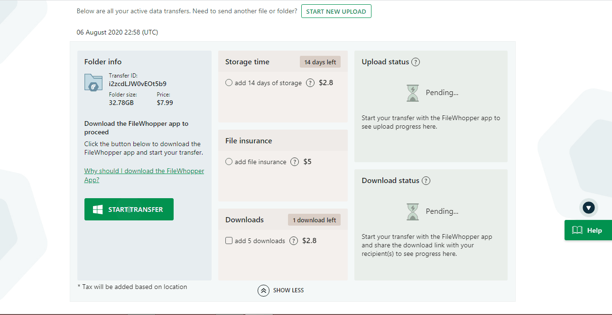This screenshot has height=315, width=612.
Task: Click help icon next to file insurance
Action: pyautogui.click(x=295, y=162)
